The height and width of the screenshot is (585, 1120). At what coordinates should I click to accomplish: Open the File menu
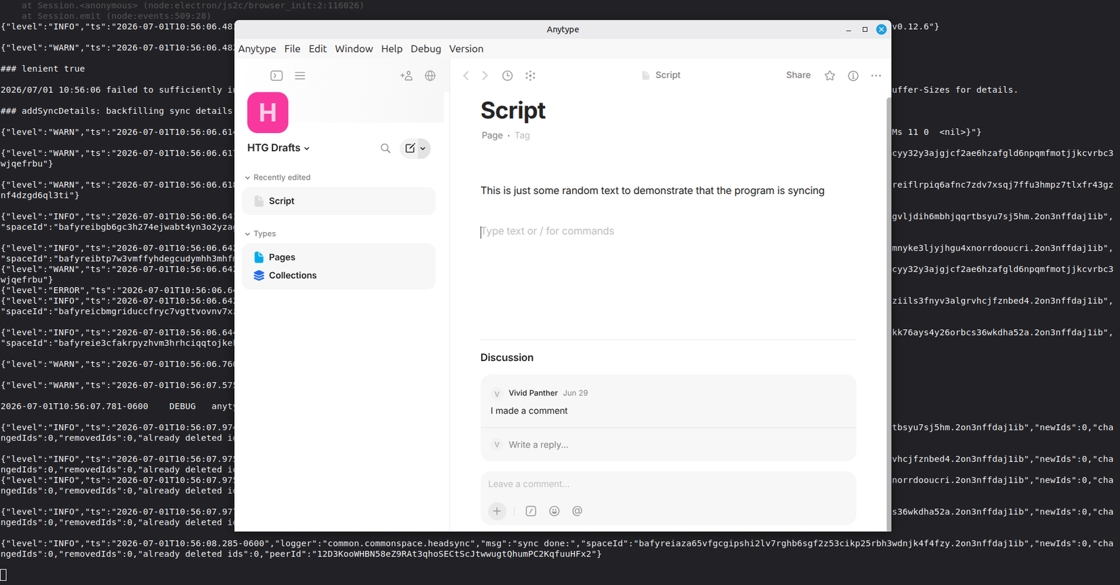click(x=293, y=49)
